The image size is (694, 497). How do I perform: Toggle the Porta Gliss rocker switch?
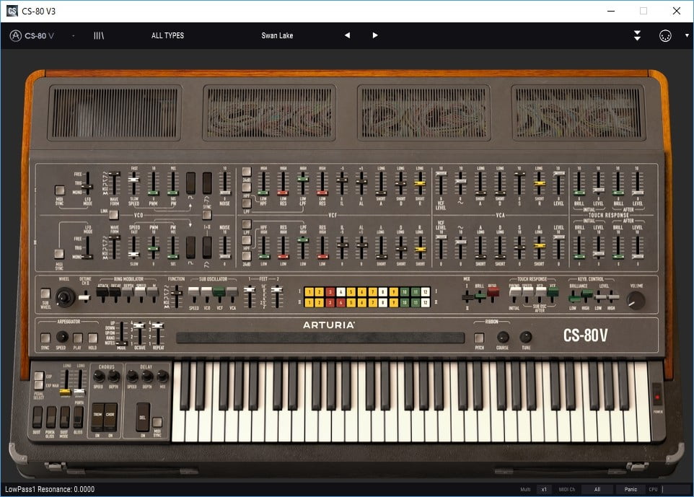pyautogui.click(x=51, y=417)
